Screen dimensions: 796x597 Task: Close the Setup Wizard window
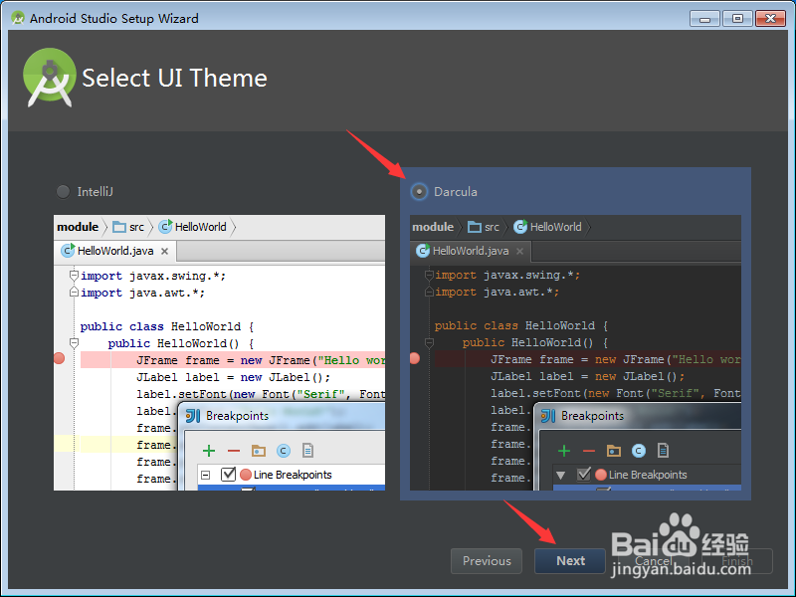click(770, 19)
